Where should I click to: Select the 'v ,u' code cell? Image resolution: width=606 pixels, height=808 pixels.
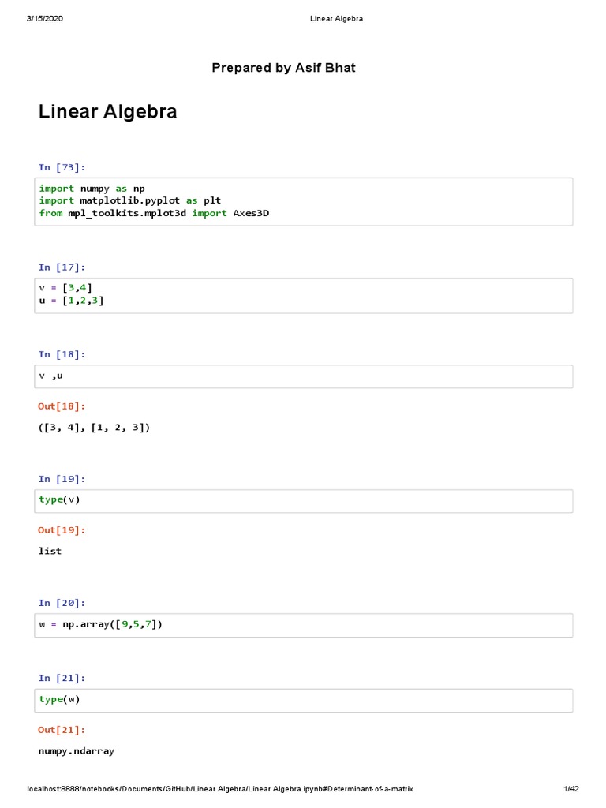tap(304, 376)
